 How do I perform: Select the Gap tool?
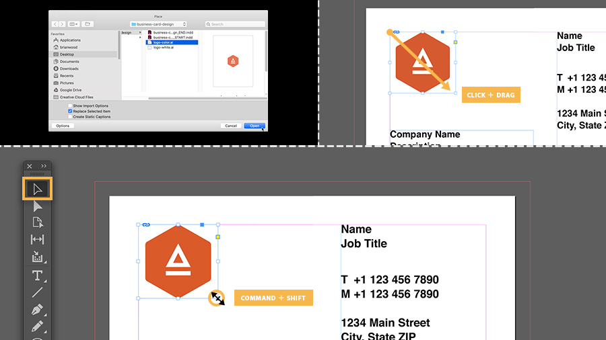[38, 239]
